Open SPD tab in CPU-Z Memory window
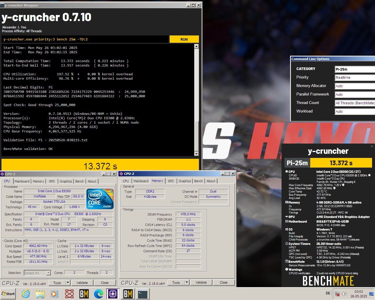Image resolution: width=375 pixels, height=300 pixels. [171, 181]
